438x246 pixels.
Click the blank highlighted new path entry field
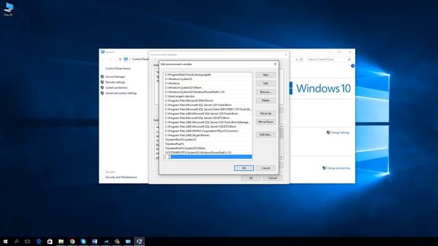click(x=208, y=156)
